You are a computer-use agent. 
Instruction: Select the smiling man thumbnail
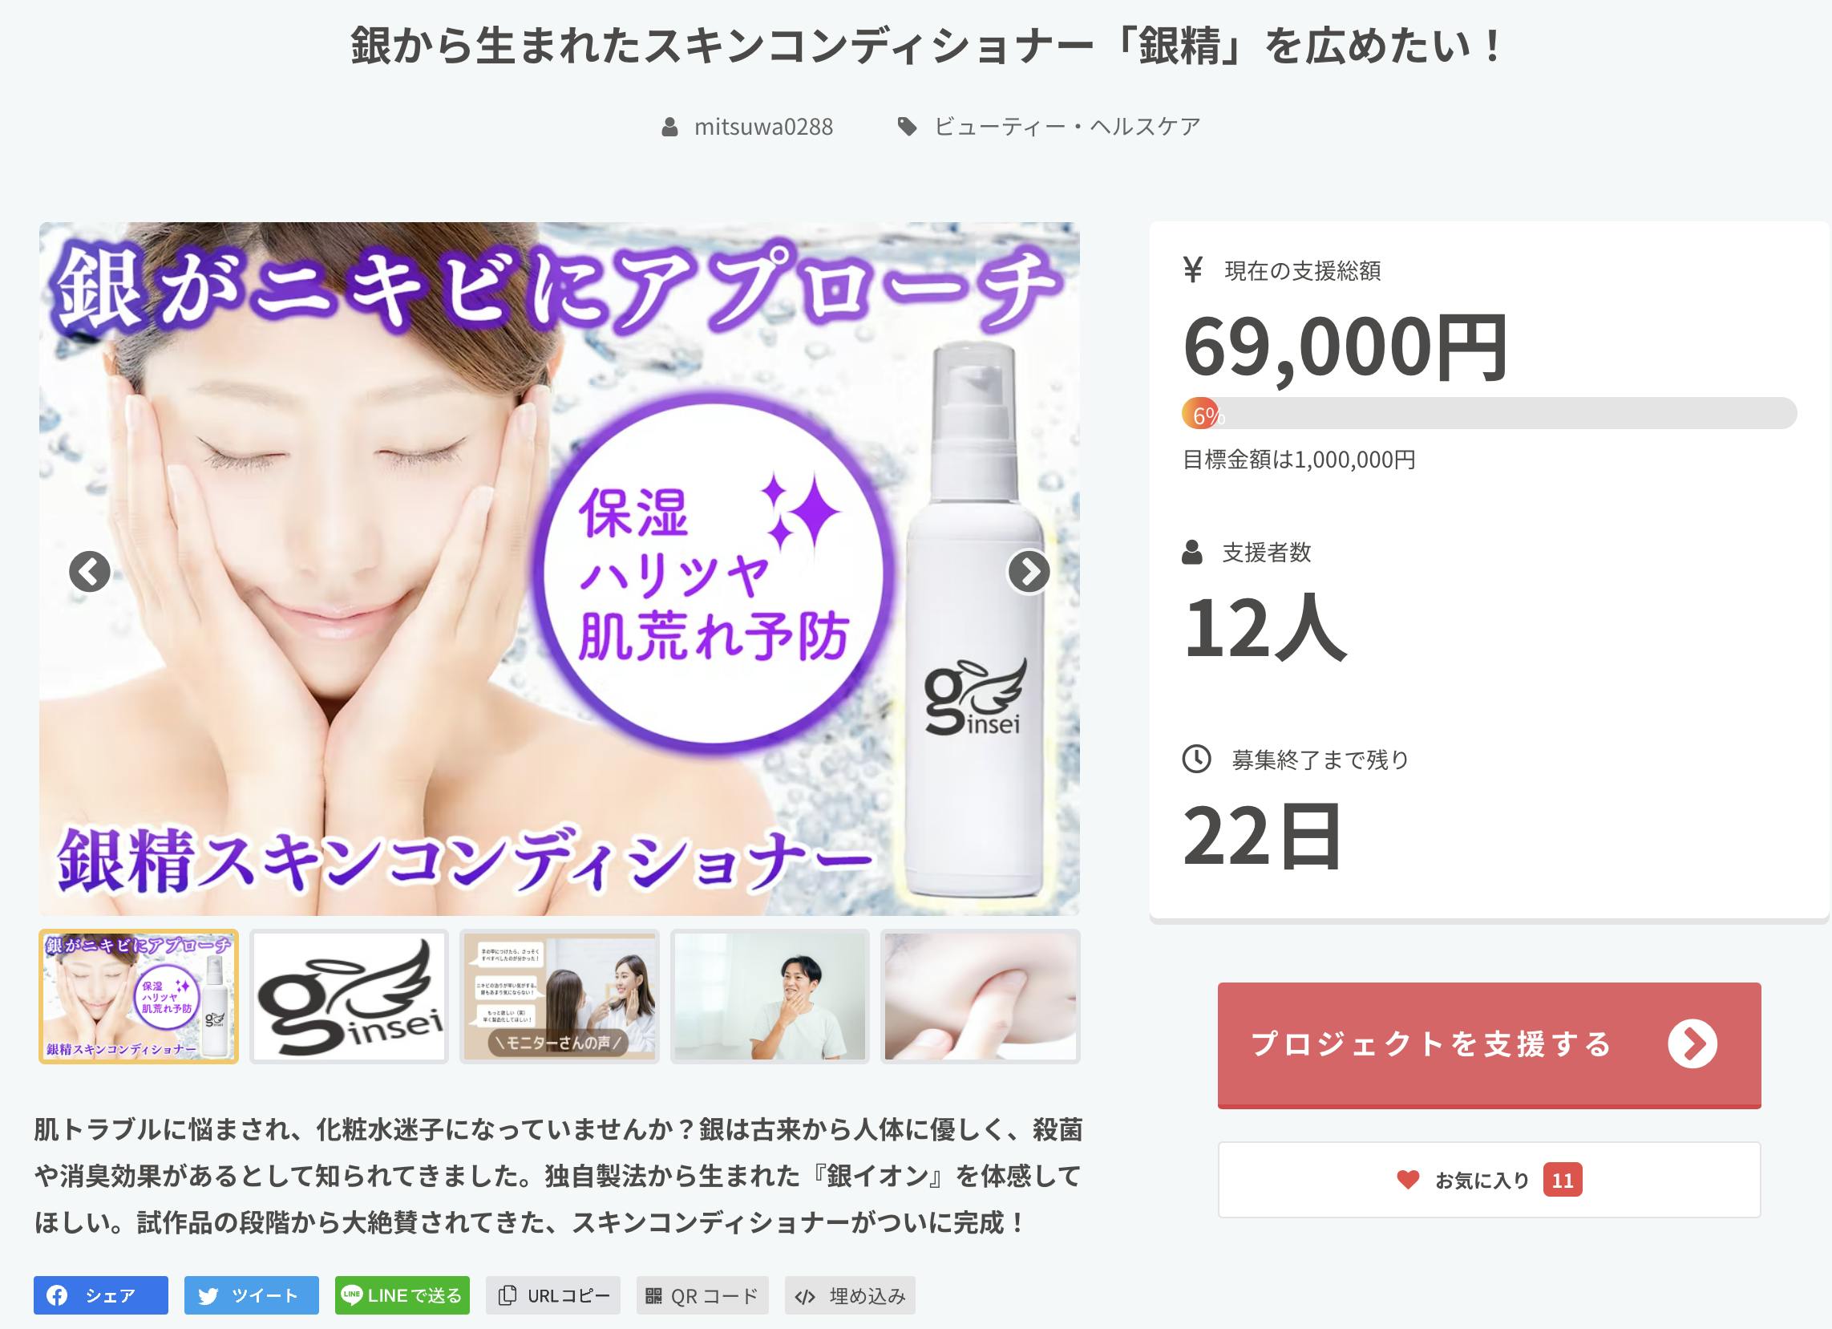(770, 996)
